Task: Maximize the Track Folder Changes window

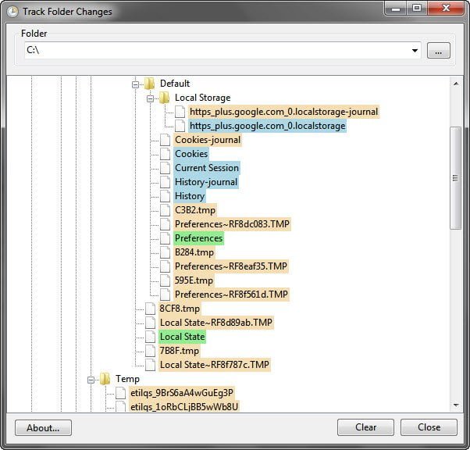Action: [417, 8]
